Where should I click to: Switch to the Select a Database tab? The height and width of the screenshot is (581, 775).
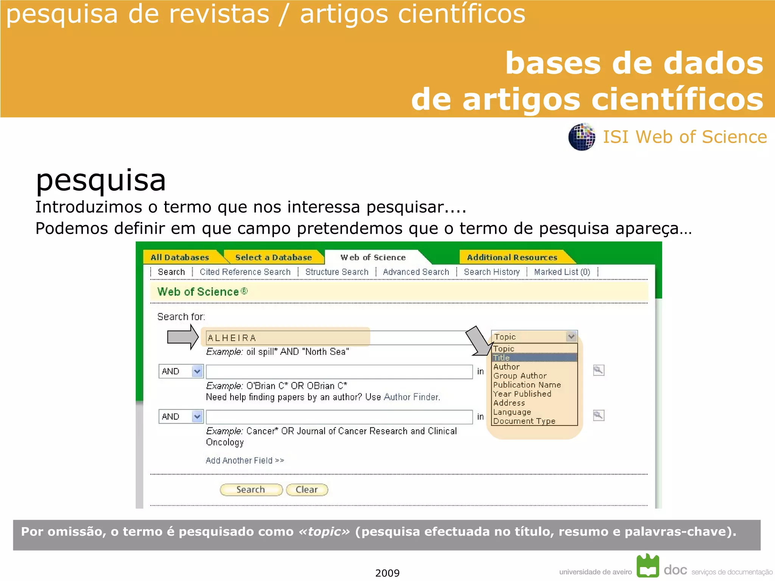coord(274,257)
